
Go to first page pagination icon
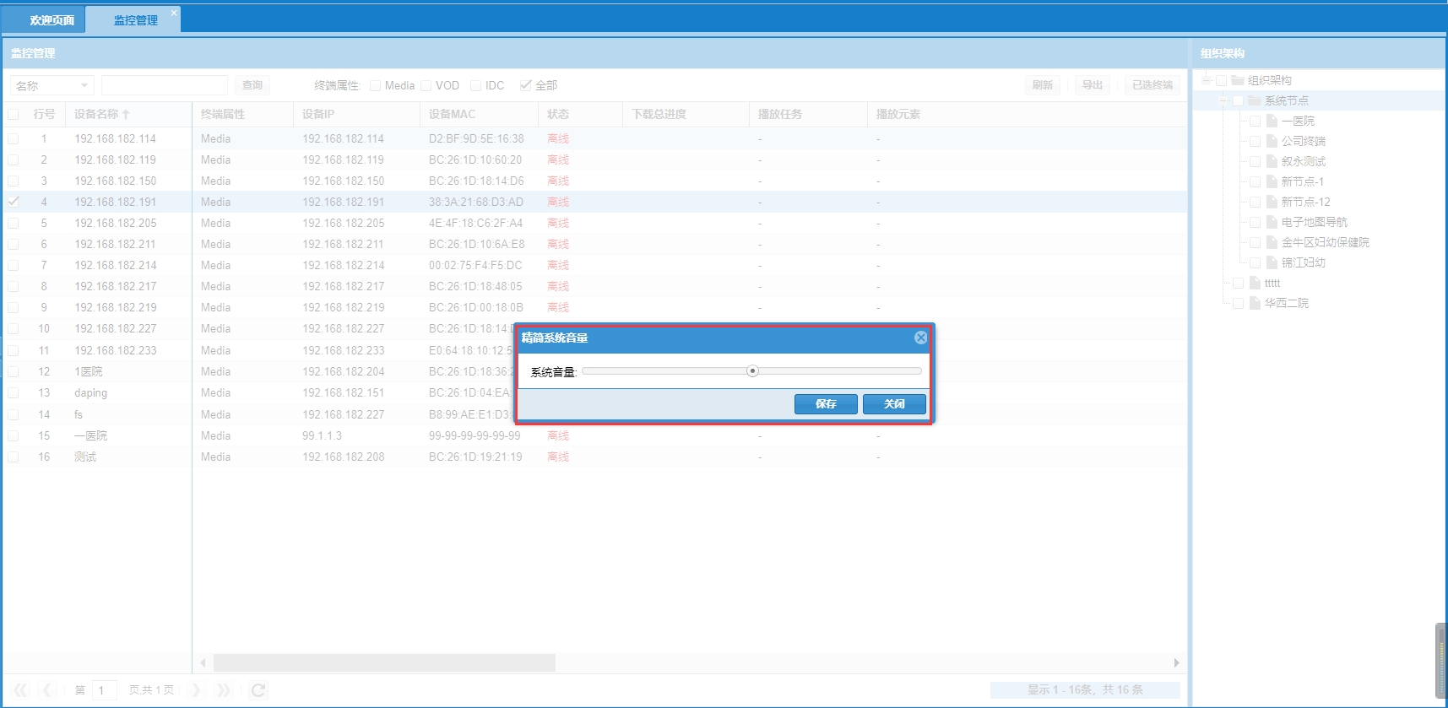[20, 690]
